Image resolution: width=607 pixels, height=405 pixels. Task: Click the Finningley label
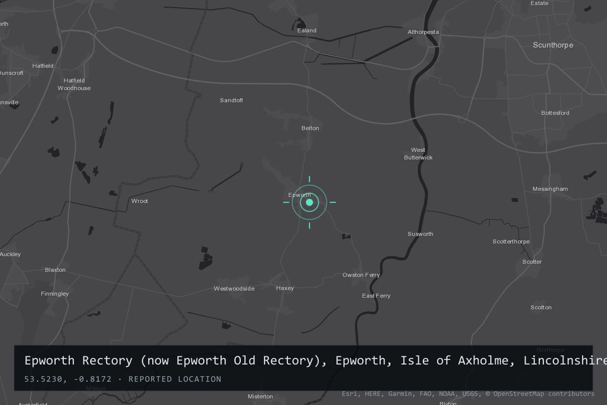click(x=55, y=294)
